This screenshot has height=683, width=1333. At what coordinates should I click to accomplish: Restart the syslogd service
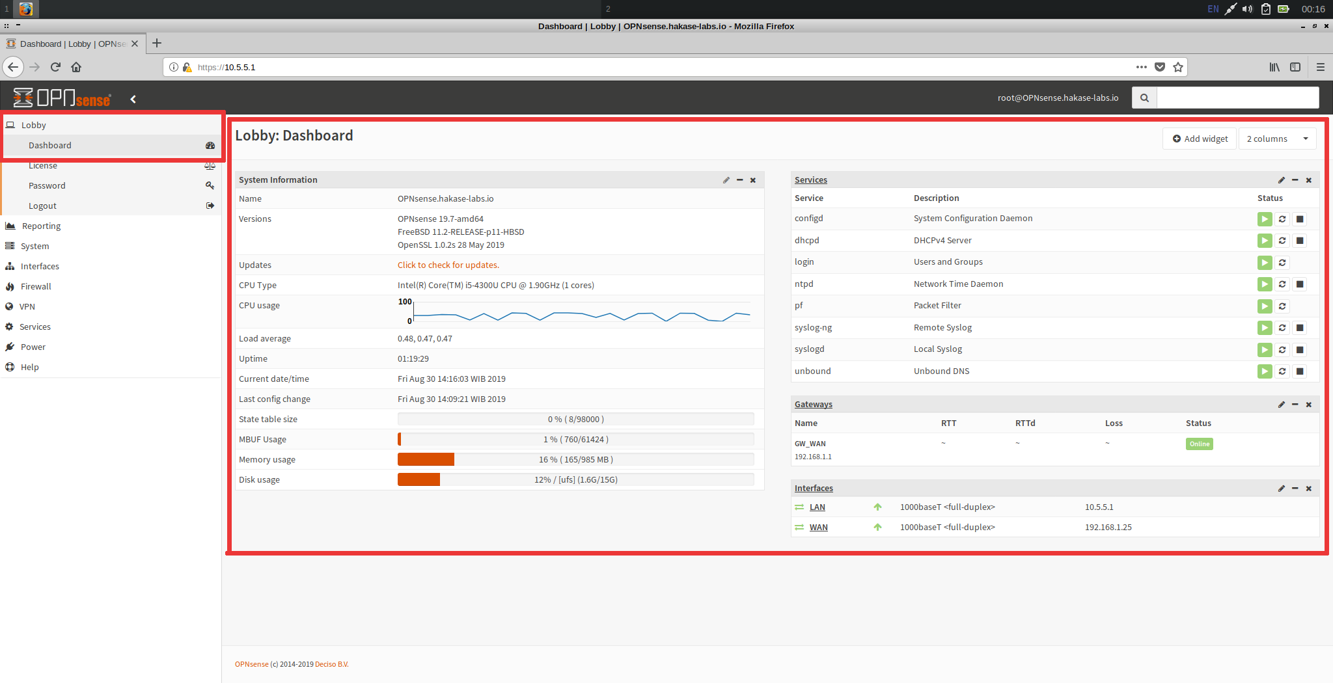1282,350
